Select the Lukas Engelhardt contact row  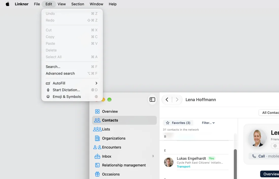click(x=196, y=162)
